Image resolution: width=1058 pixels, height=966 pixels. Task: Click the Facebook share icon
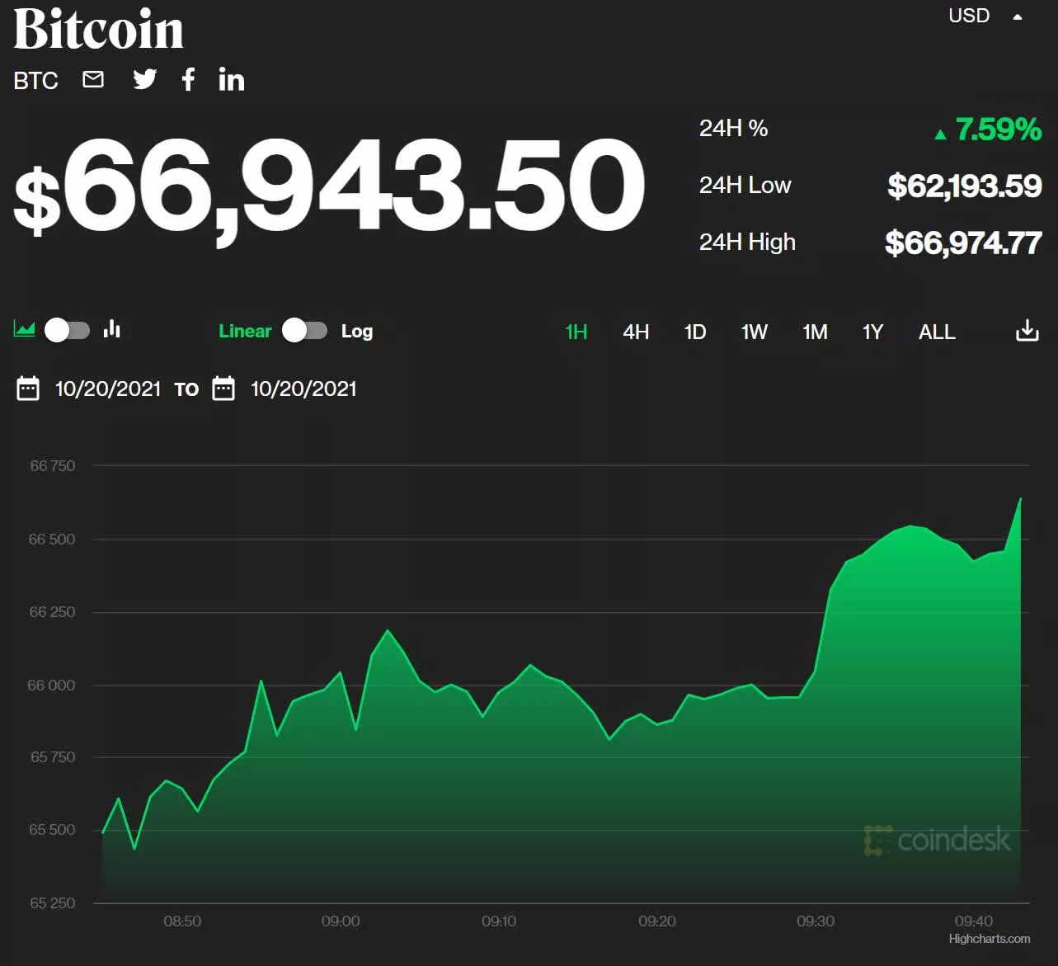click(188, 79)
